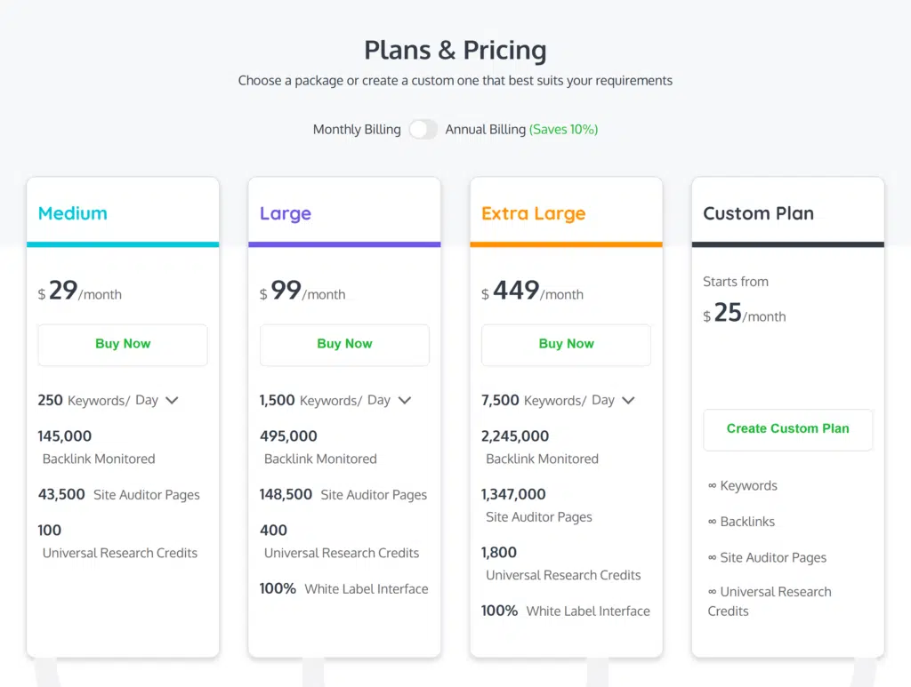Toggle the Monthly/Annual billing switch

coord(423,130)
